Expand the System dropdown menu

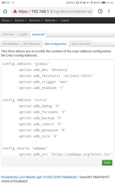(x=20, y=20)
